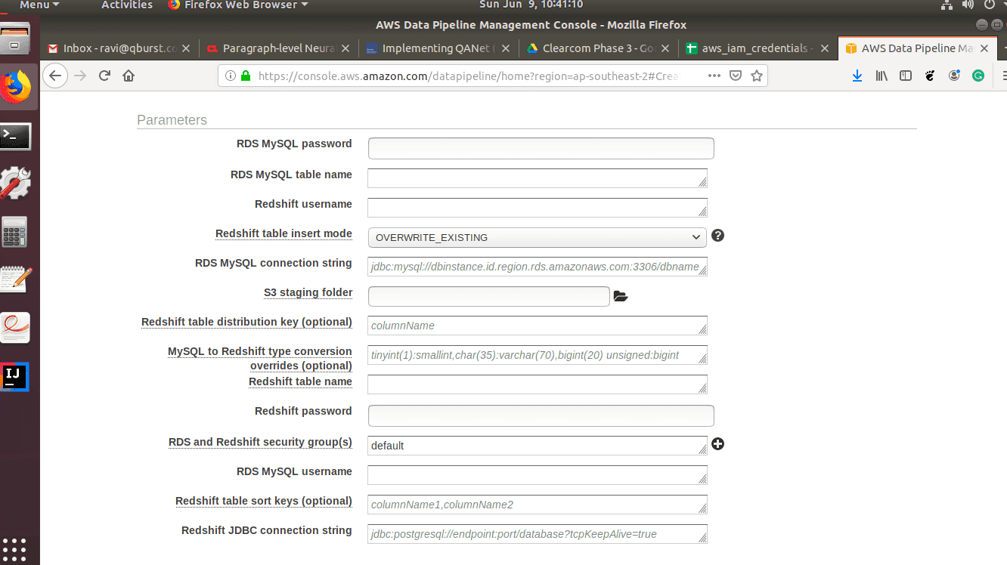This screenshot has width=1007, height=565.
Task: Click the Redshift username field
Action: click(538, 208)
